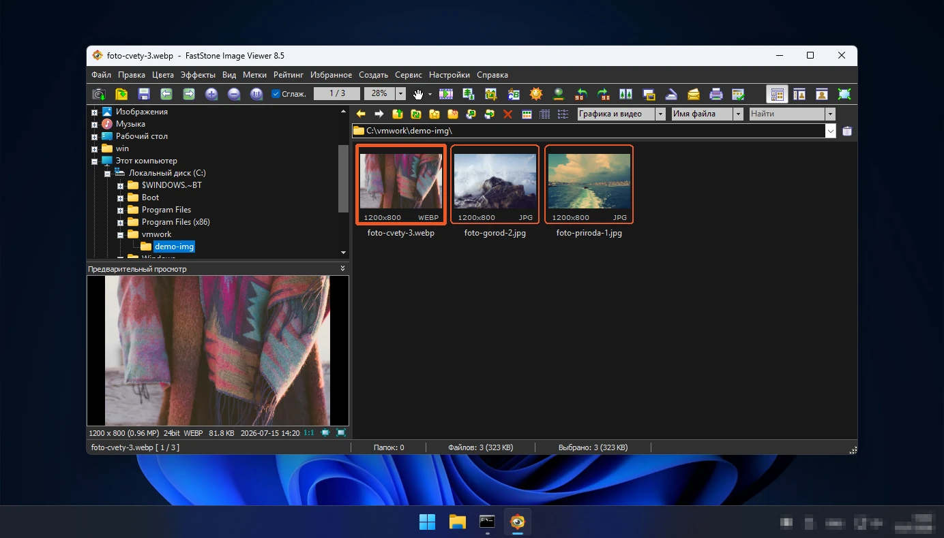Open the Правка menu
The width and height of the screenshot is (944, 538).
[131, 75]
